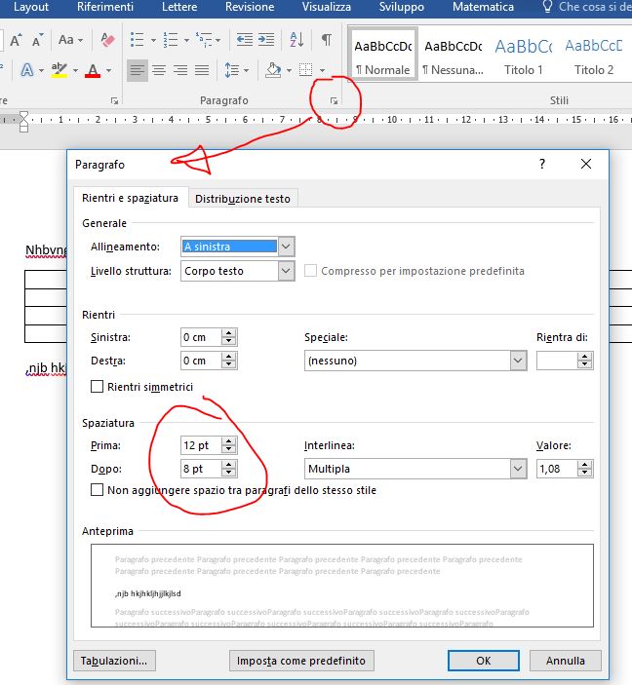
Task: Click Imposta come predefinito button
Action: [x=301, y=661]
